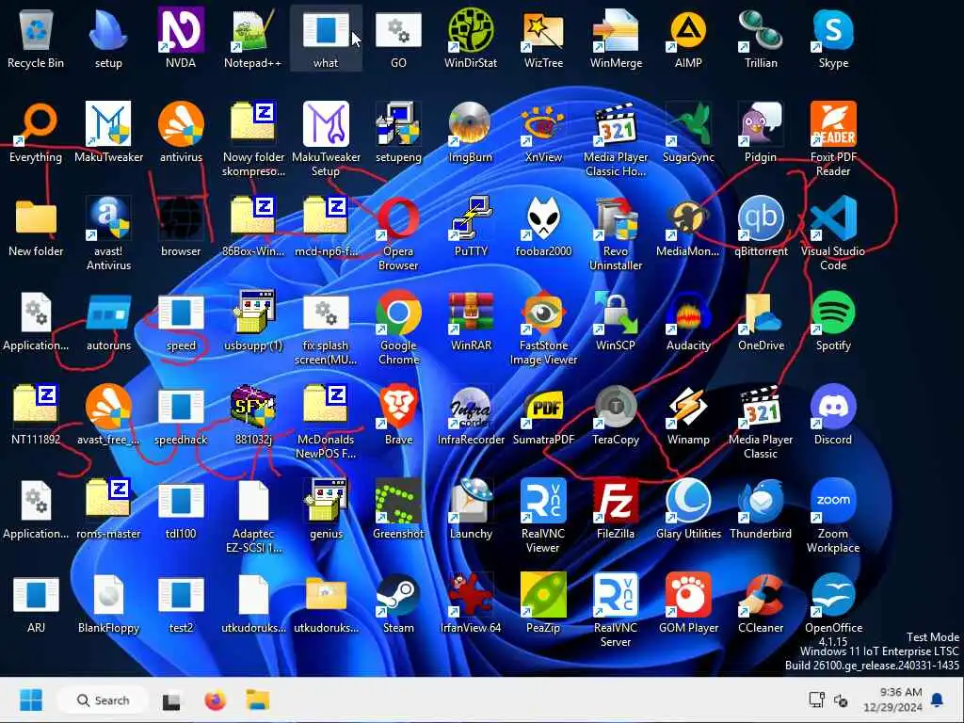Launch Firefox from the taskbar
Image resolution: width=964 pixels, height=723 pixels.
point(216,700)
